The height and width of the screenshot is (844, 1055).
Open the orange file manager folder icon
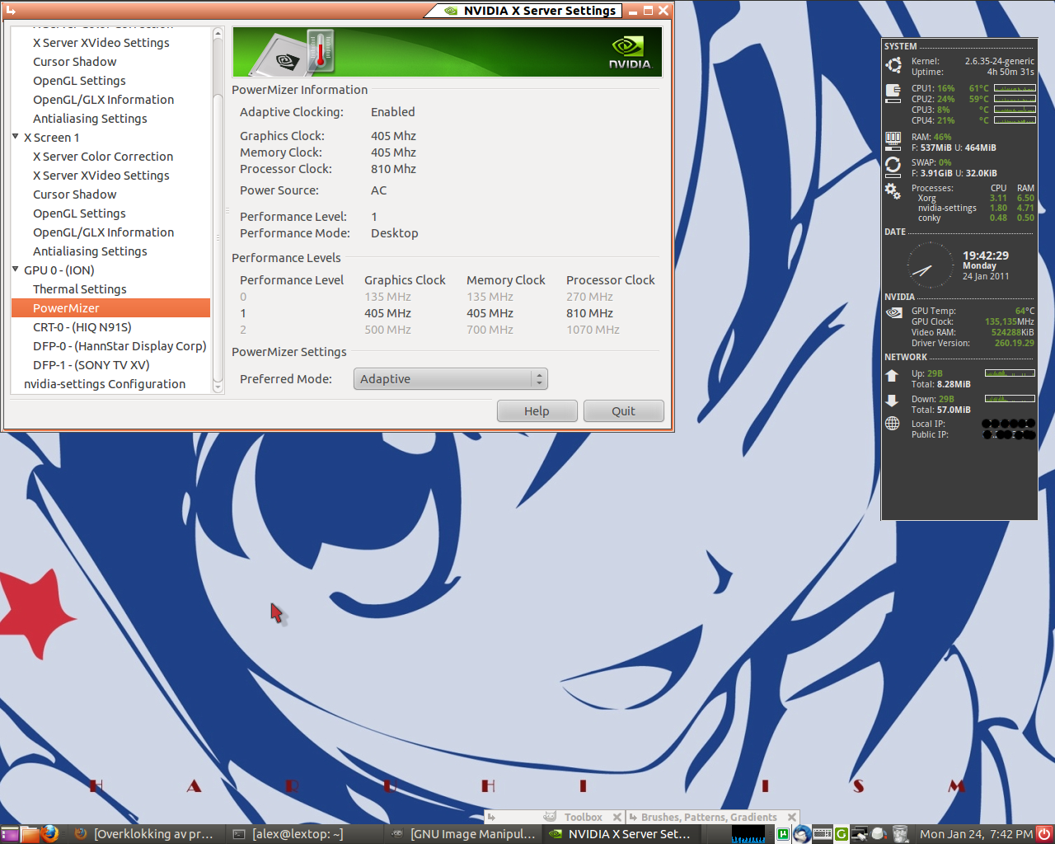click(x=30, y=834)
